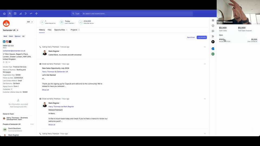The width and height of the screenshot is (260, 146).
Task: Switch to the Projects tab
Action: pos(75,30)
